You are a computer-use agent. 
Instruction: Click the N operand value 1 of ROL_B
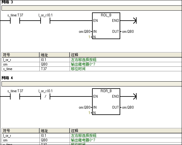(x=89, y=37)
